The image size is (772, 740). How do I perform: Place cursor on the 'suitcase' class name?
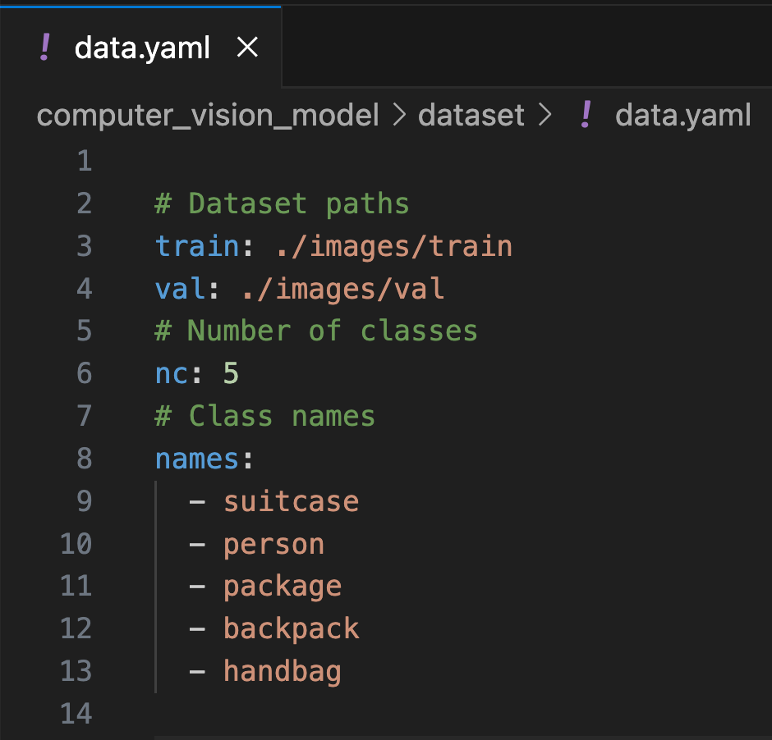pyautogui.click(x=291, y=501)
